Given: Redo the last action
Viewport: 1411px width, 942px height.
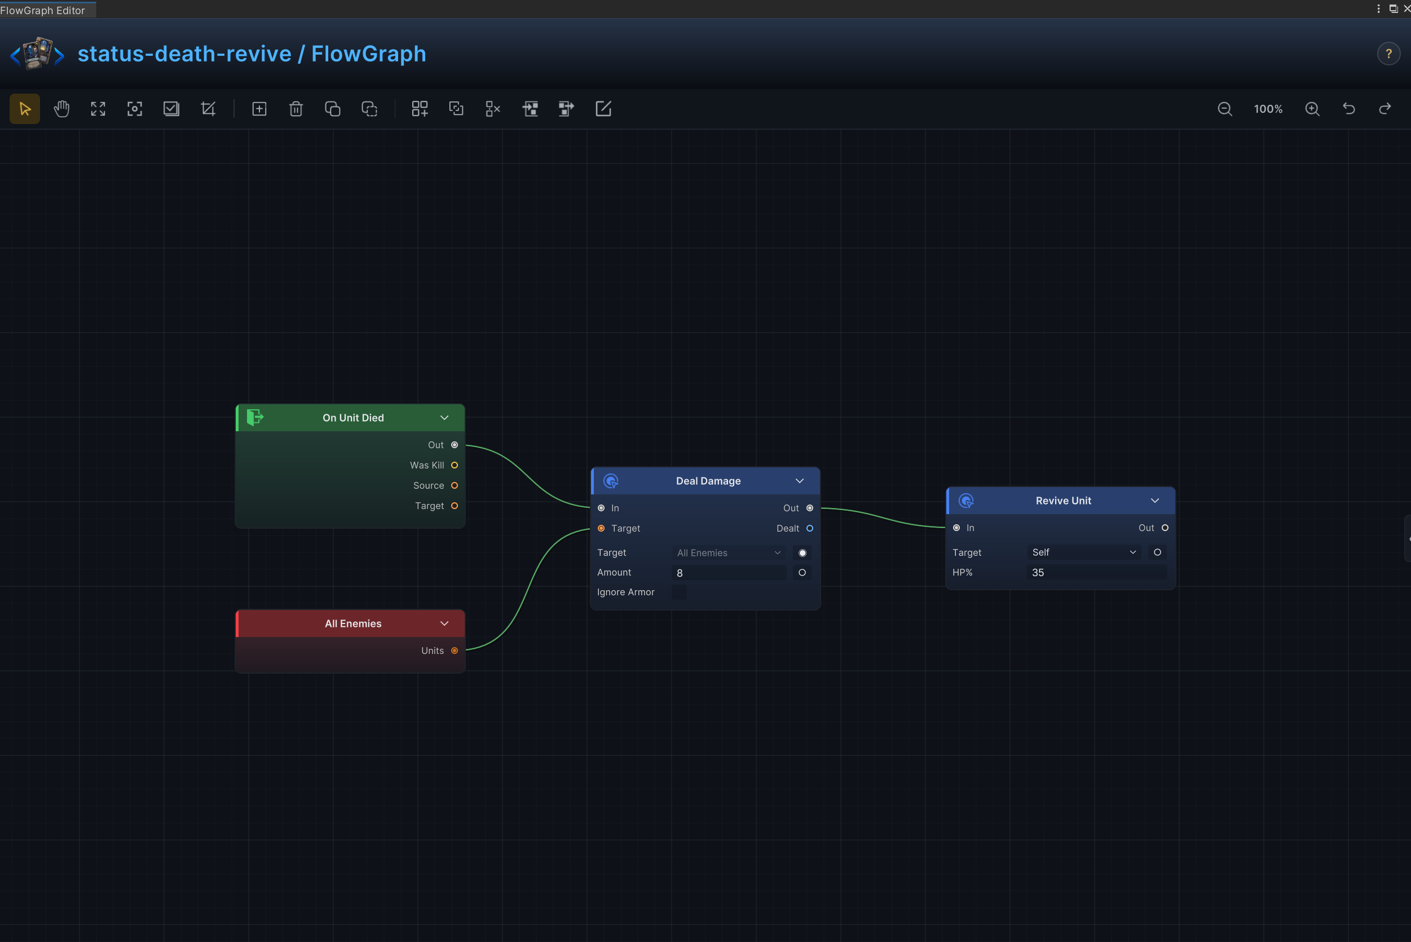Looking at the screenshot, I should (x=1385, y=109).
